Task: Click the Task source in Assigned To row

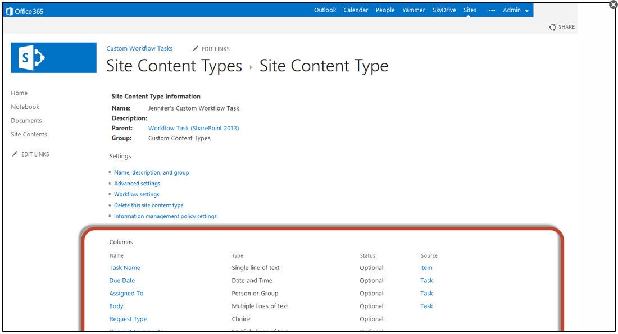Action: [426, 294]
